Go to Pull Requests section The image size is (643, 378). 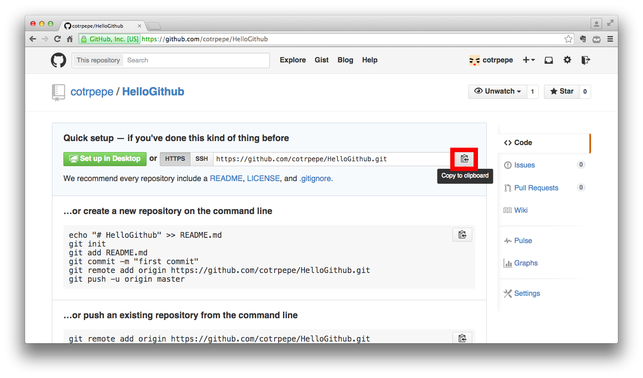tap(536, 188)
